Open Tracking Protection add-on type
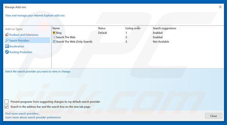227x125 pixels. click(x=21, y=52)
